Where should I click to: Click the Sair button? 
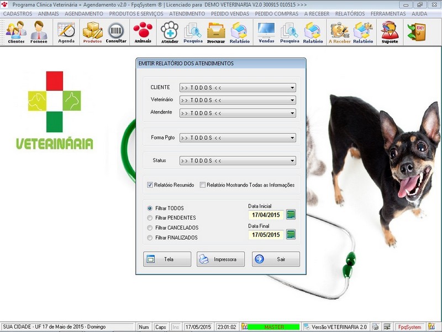click(276, 259)
